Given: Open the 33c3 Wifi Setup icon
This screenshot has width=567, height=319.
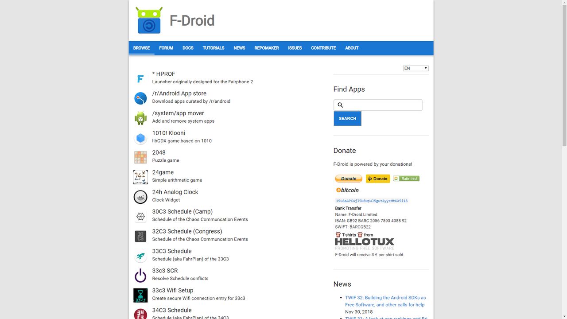Looking at the screenshot, I should click(140, 295).
